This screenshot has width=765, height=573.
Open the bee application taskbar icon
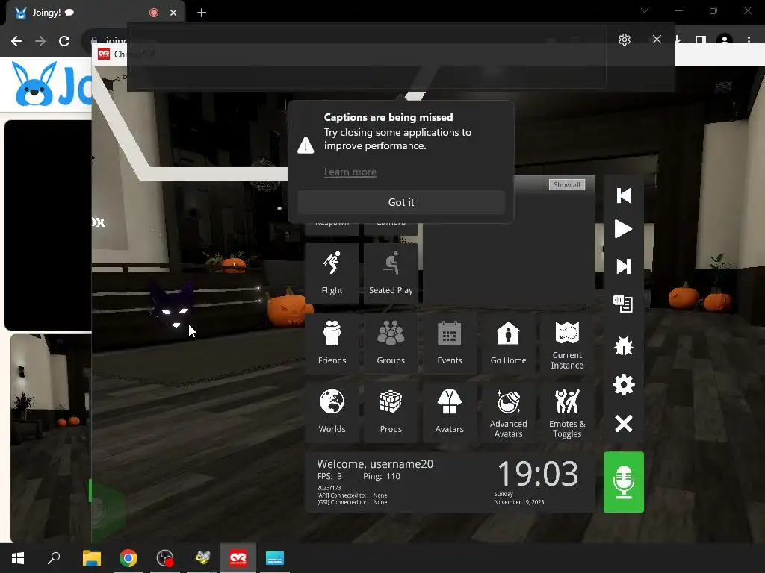pyautogui.click(x=202, y=558)
